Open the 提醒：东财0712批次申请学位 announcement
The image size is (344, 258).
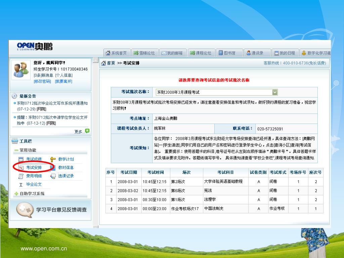52,120
